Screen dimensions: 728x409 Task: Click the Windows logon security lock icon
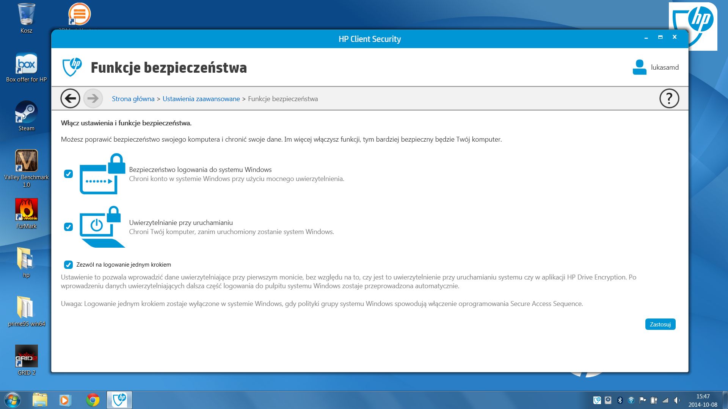coord(102,174)
